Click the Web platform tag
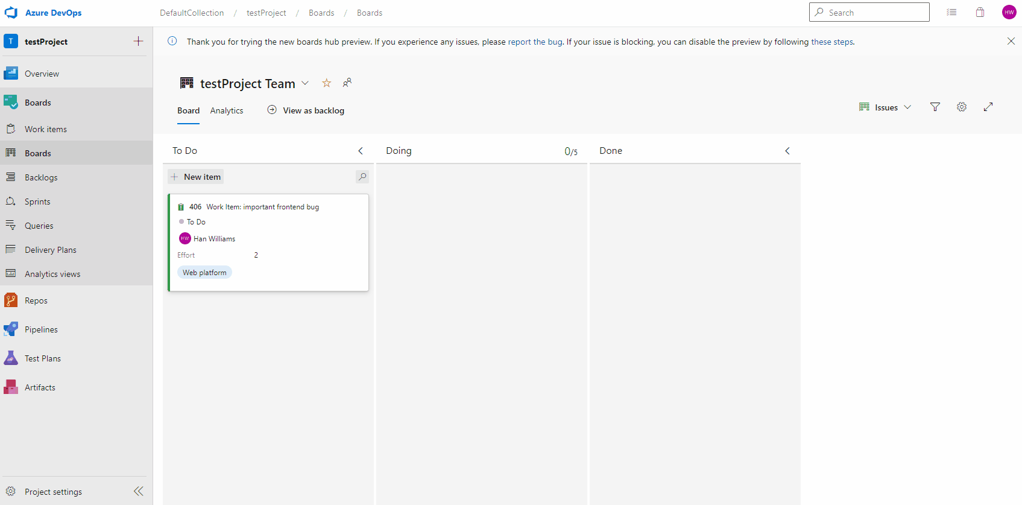 coord(204,273)
